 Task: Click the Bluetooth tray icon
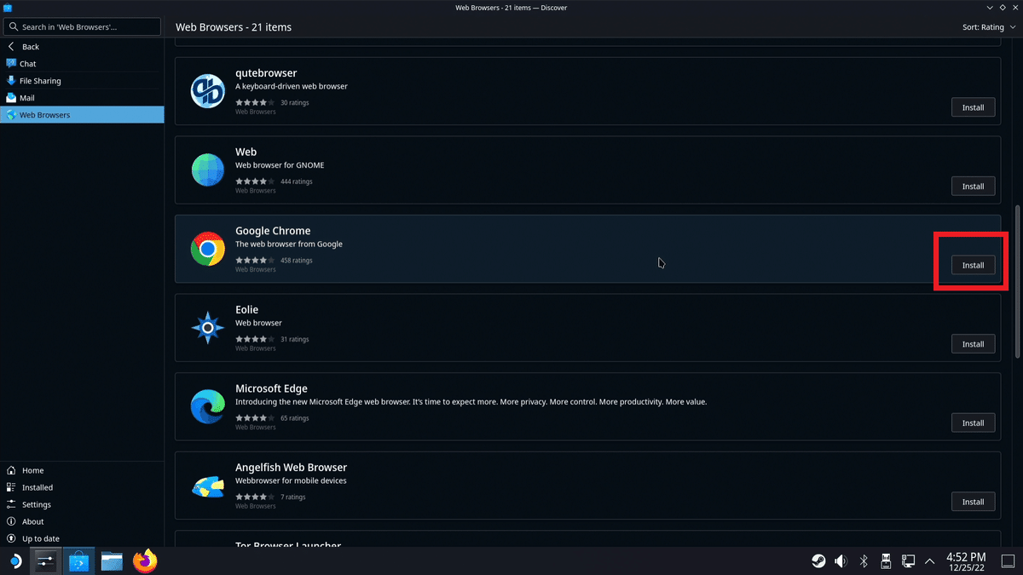[863, 561]
